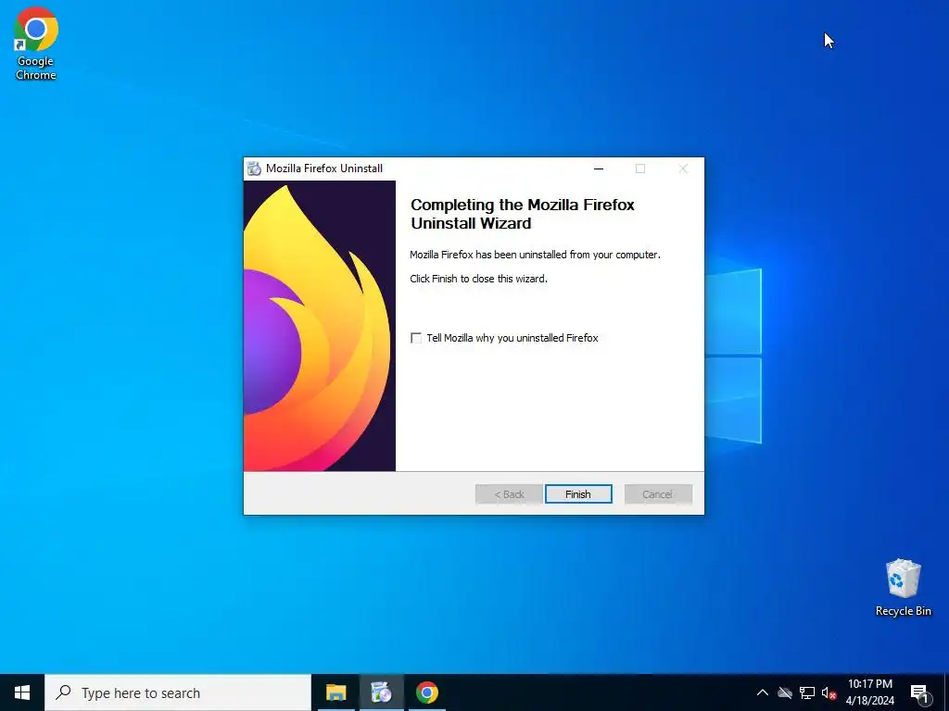949x711 pixels.
Task: Click the text 'Click Finish to close this wizard.'
Action: pyautogui.click(x=478, y=279)
